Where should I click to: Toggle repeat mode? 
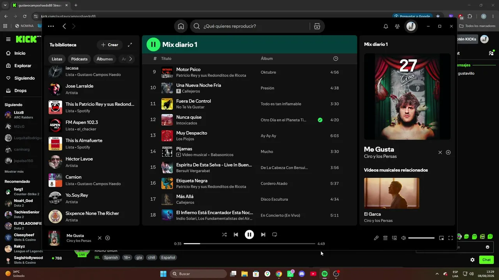274,234
